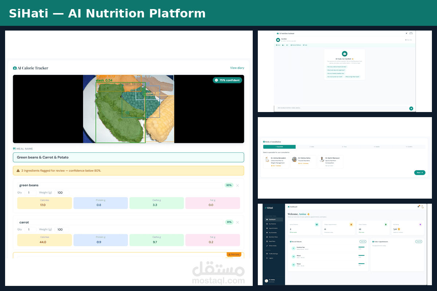
Task: Switch to the Date step tab
Action: click(312, 147)
